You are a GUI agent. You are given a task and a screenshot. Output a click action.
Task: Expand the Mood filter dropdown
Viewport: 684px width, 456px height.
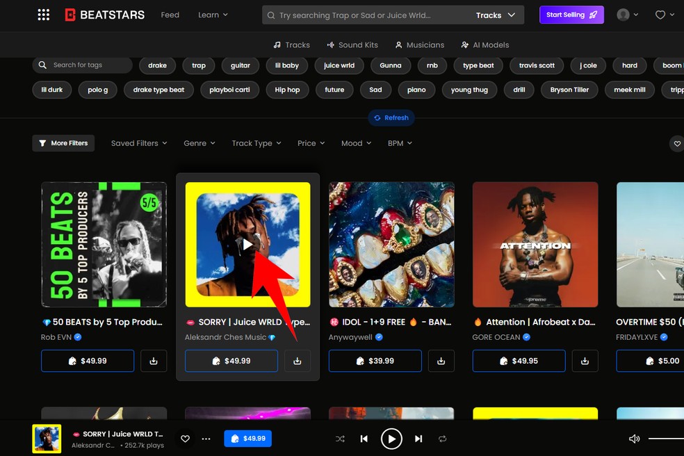356,143
